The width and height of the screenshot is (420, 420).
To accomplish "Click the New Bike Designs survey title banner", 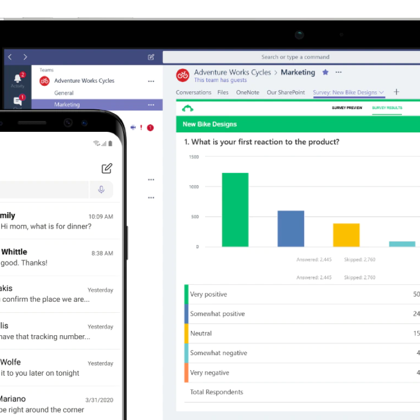I will click(298, 124).
